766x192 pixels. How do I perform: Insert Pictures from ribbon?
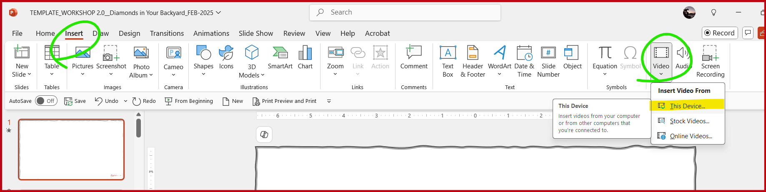pyautogui.click(x=83, y=62)
